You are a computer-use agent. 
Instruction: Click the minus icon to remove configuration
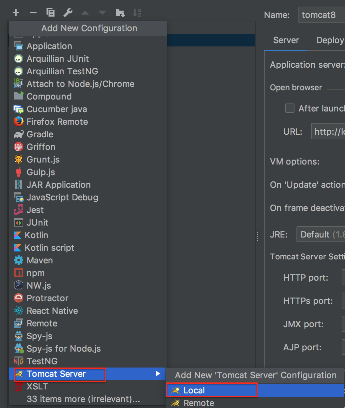(x=33, y=13)
